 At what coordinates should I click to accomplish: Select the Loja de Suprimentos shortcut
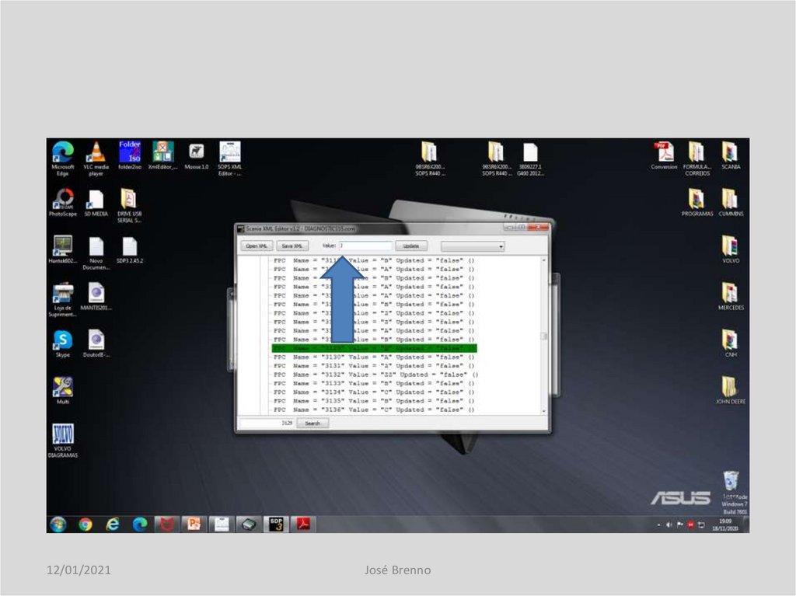tap(62, 299)
